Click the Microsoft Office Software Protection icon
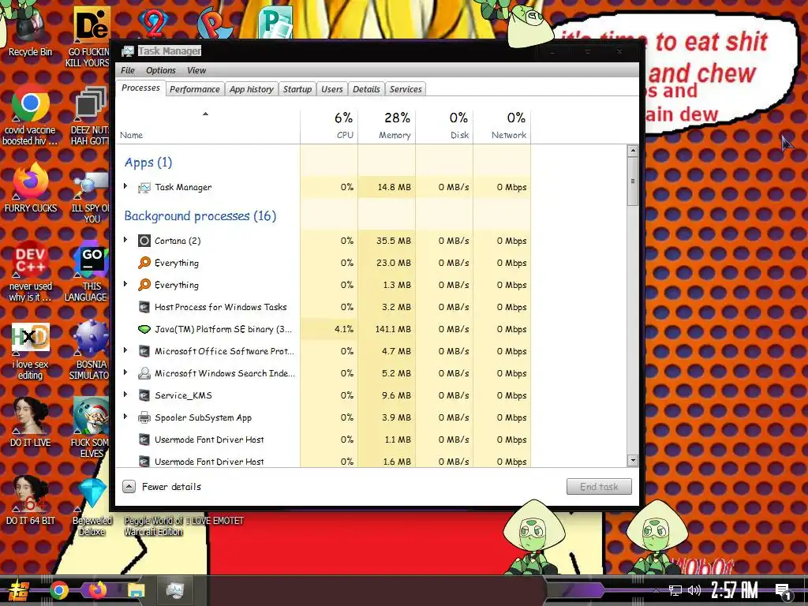The height and width of the screenshot is (606, 808). tap(144, 351)
